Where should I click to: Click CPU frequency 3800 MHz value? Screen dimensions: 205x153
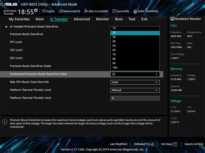[x=176, y=36]
